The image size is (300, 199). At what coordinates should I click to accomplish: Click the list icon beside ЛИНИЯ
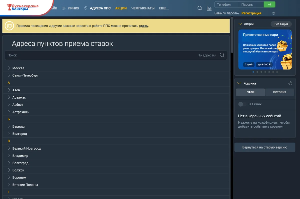pos(64,8)
